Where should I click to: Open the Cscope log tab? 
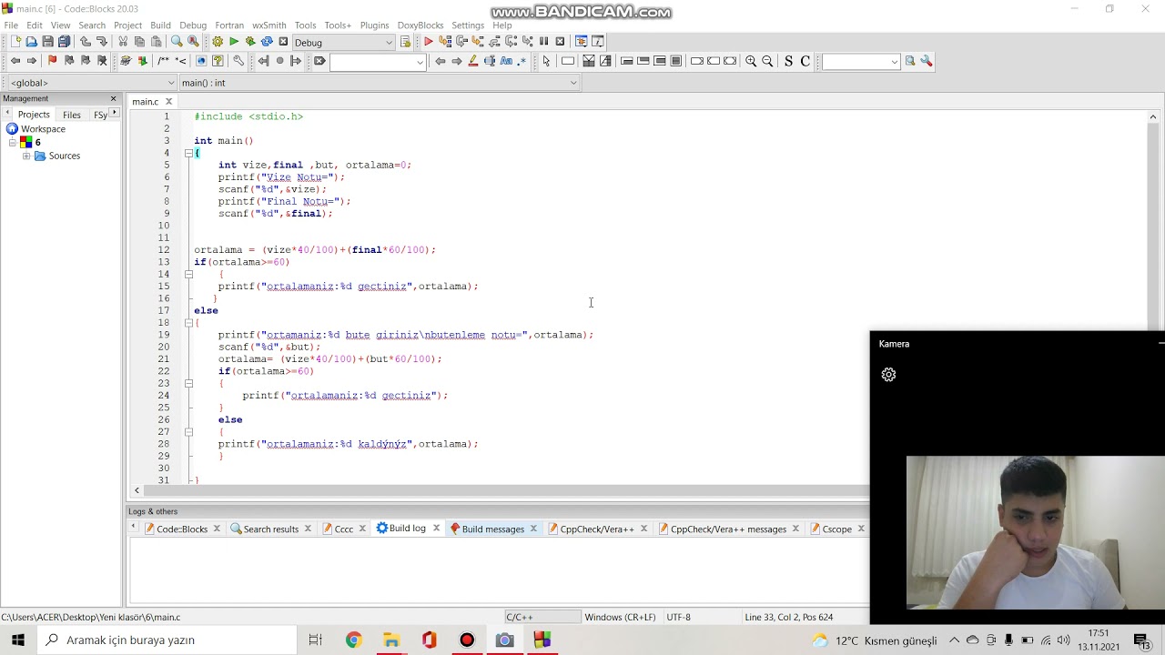coord(836,529)
